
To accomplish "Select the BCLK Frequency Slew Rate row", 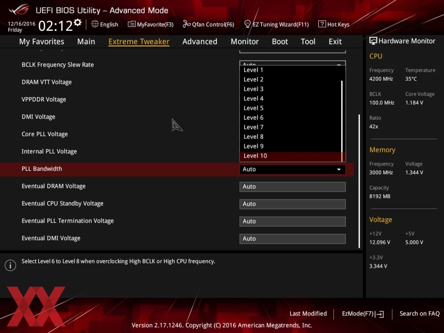I will tap(176, 65).
